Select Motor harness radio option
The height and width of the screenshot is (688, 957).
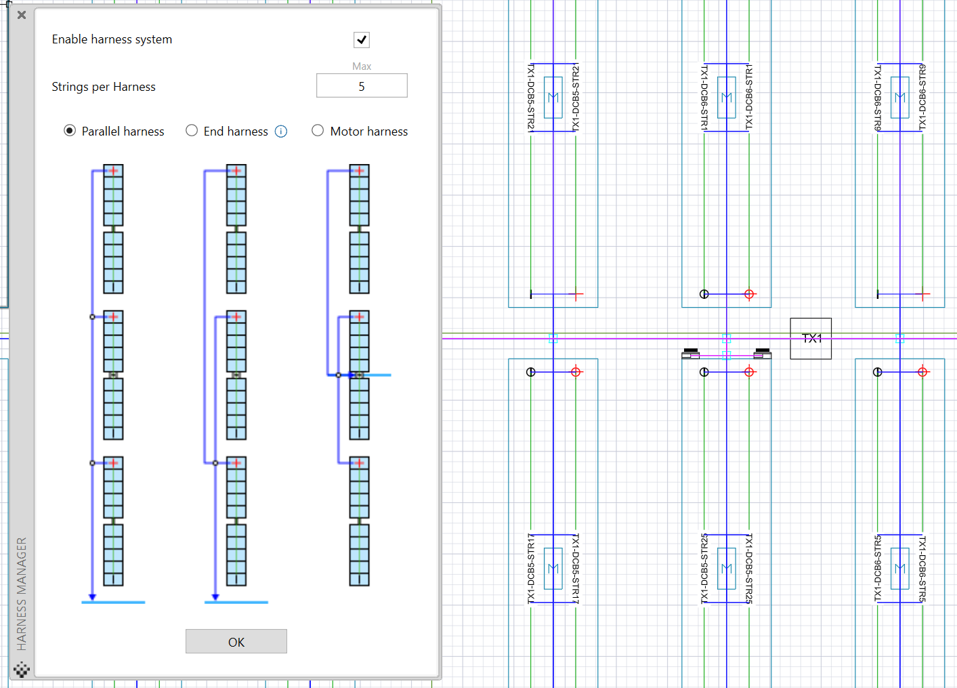[318, 131]
